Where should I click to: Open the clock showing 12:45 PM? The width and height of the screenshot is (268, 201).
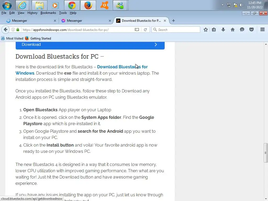[255, 3]
